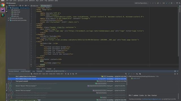Open Git history clock icon in toolbar
This screenshot has width=181, height=101.
[172, 3]
